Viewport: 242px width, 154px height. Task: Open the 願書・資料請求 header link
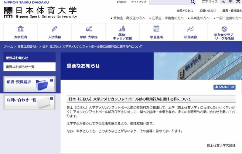point(232,11)
